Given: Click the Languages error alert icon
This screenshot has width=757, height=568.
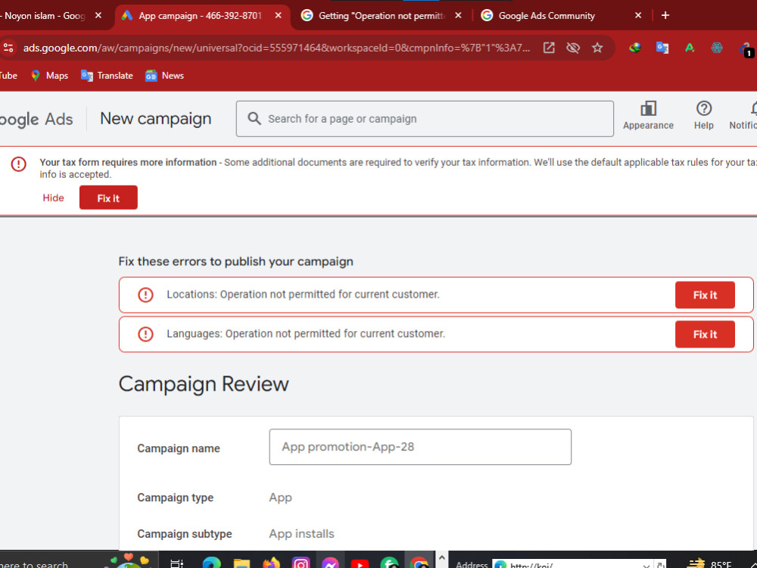Looking at the screenshot, I should (x=145, y=334).
